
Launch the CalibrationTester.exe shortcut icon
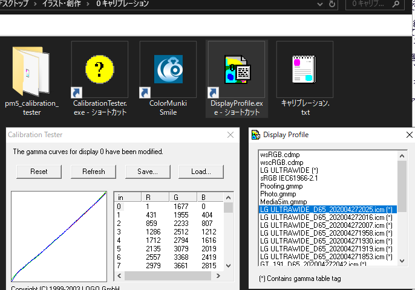[99, 69]
